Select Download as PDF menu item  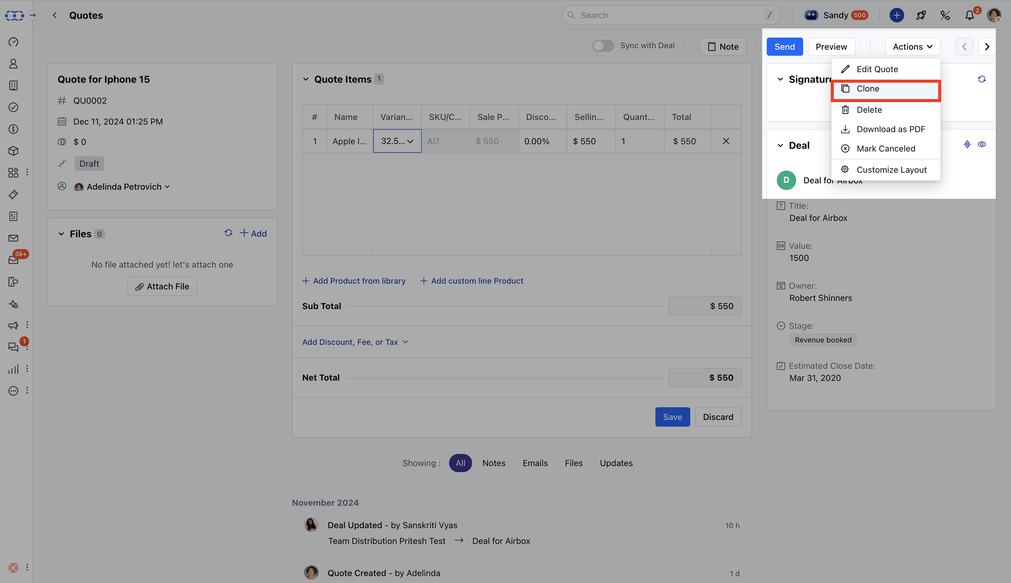(885, 129)
